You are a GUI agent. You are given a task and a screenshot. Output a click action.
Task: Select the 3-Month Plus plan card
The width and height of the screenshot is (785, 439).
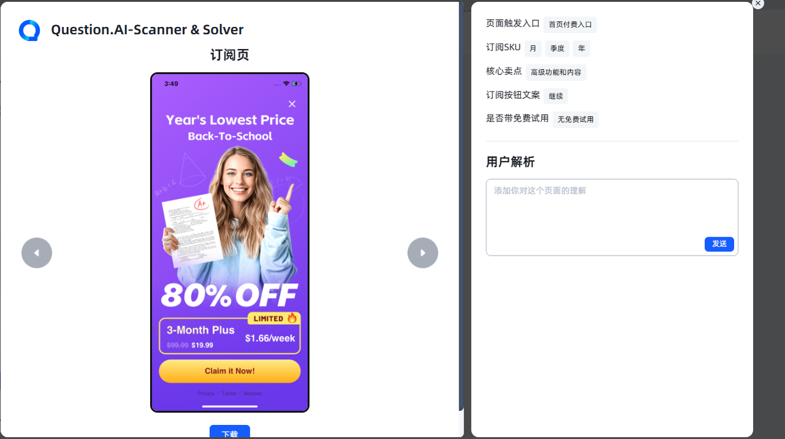point(230,336)
